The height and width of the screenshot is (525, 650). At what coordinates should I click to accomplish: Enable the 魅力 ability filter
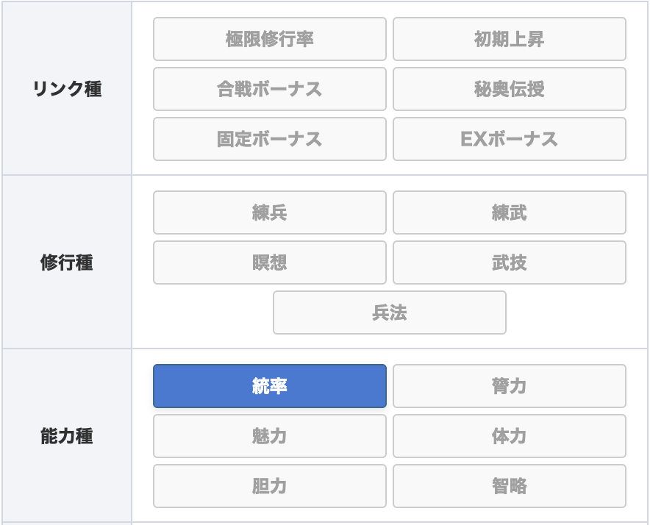click(269, 436)
